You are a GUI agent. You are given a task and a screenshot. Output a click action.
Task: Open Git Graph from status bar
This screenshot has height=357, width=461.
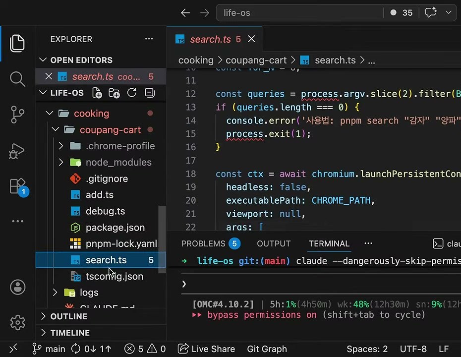point(267,349)
